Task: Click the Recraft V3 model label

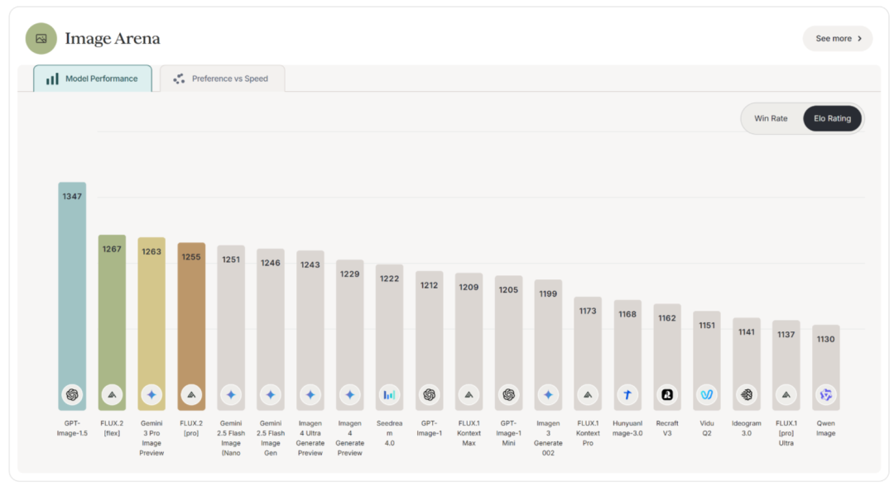Action: click(667, 428)
